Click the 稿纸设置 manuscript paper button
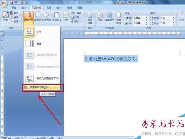The image size is (185, 139). pyautogui.click(x=90, y=18)
